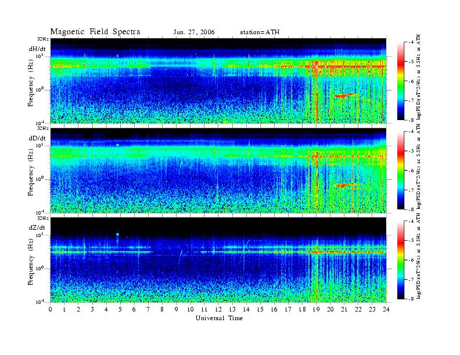Click the time axis tick "19"
The height and width of the screenshot is (355, 460).
pyautogui.click(x=316, y=309)
